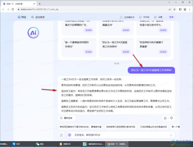Switch to the 对话 tab
The height and width of the screenshot is (147, 193).
22,17
